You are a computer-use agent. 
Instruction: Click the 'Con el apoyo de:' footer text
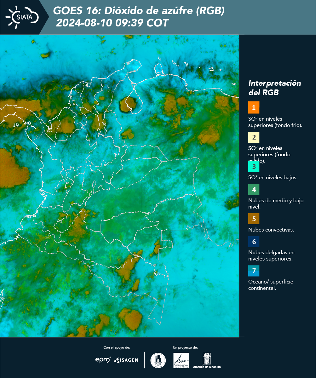point(117,347)
